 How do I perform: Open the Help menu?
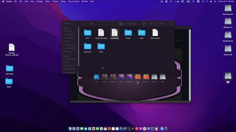[92, 1]
